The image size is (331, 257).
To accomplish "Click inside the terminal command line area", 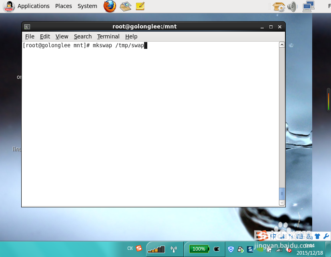I will coord(120,45).
